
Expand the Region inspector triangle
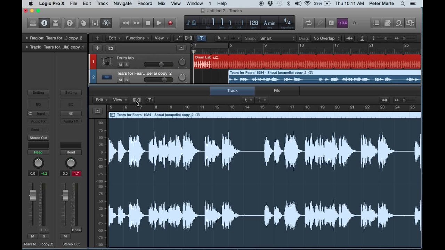tap(27, 38)
